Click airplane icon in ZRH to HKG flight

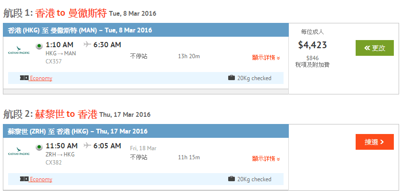(87, 145)
